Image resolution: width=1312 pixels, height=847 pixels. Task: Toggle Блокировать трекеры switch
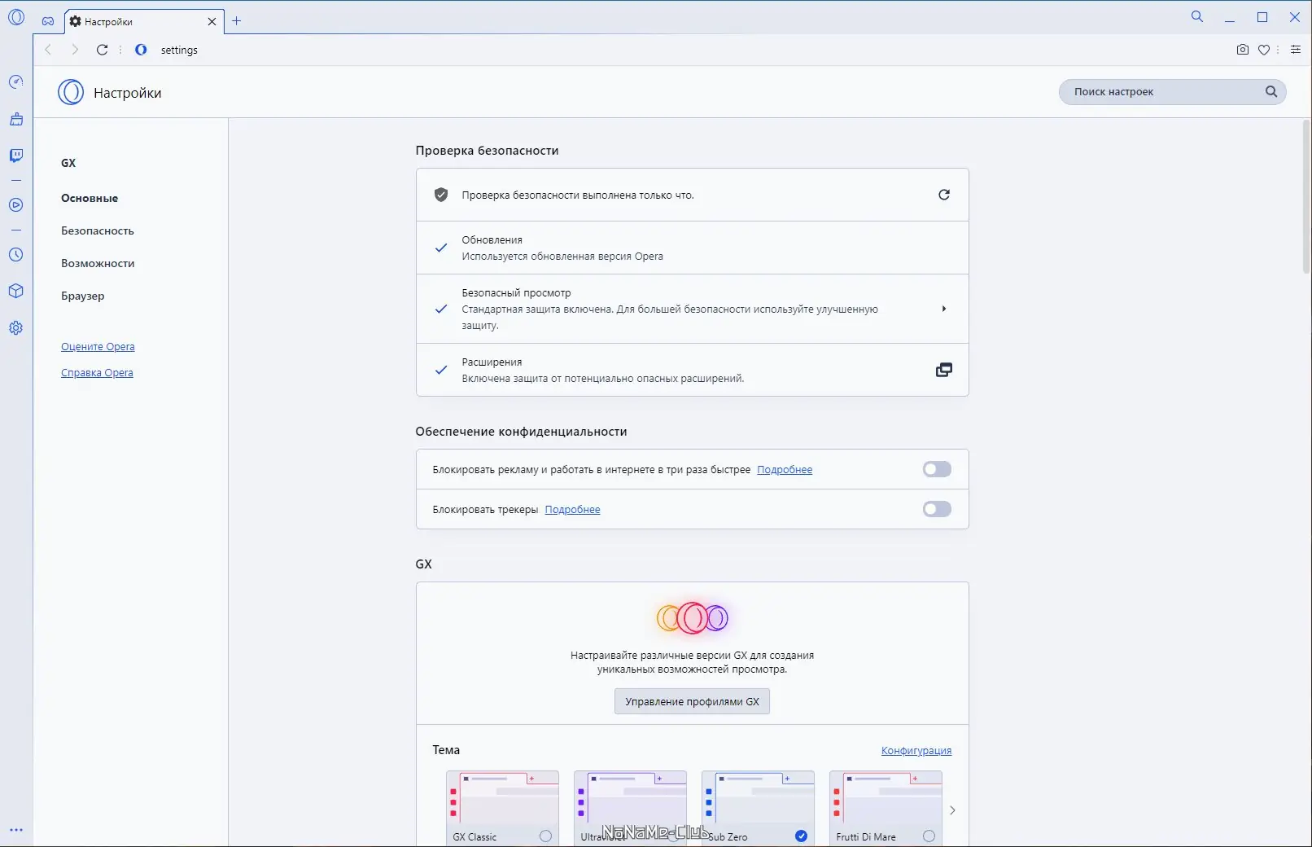(x=937, y=509)
